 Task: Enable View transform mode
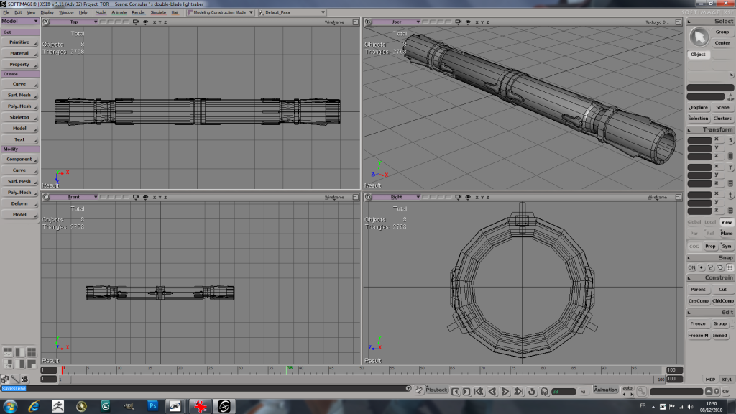(727, 222)
